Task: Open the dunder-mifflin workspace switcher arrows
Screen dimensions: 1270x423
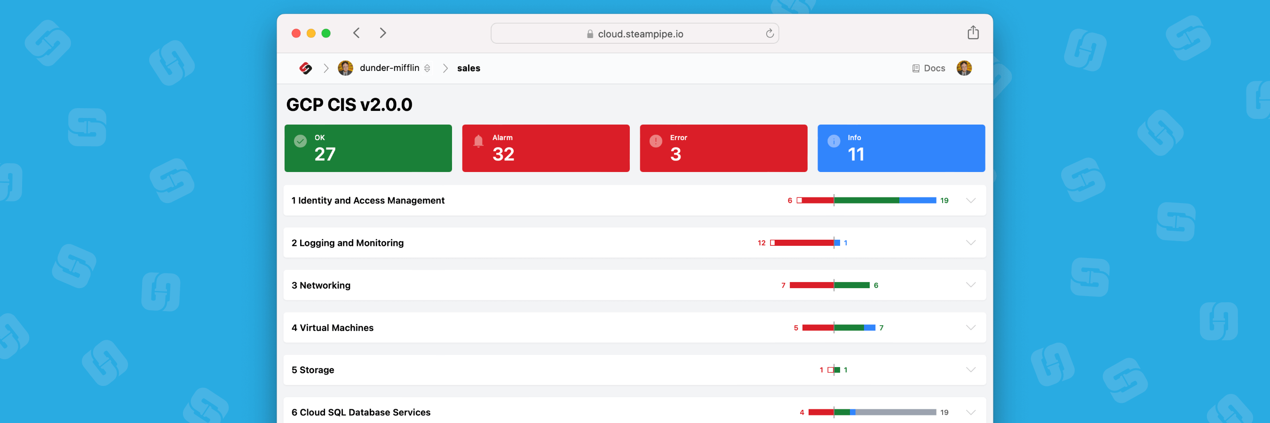Action: tap(427, 68)
